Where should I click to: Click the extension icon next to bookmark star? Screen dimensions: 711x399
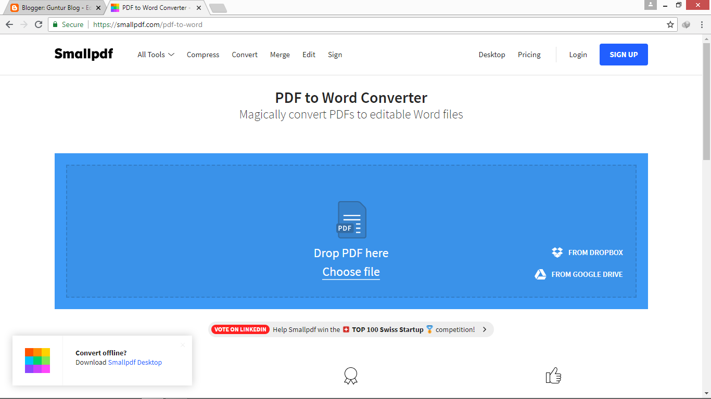(x=686, y=24)
